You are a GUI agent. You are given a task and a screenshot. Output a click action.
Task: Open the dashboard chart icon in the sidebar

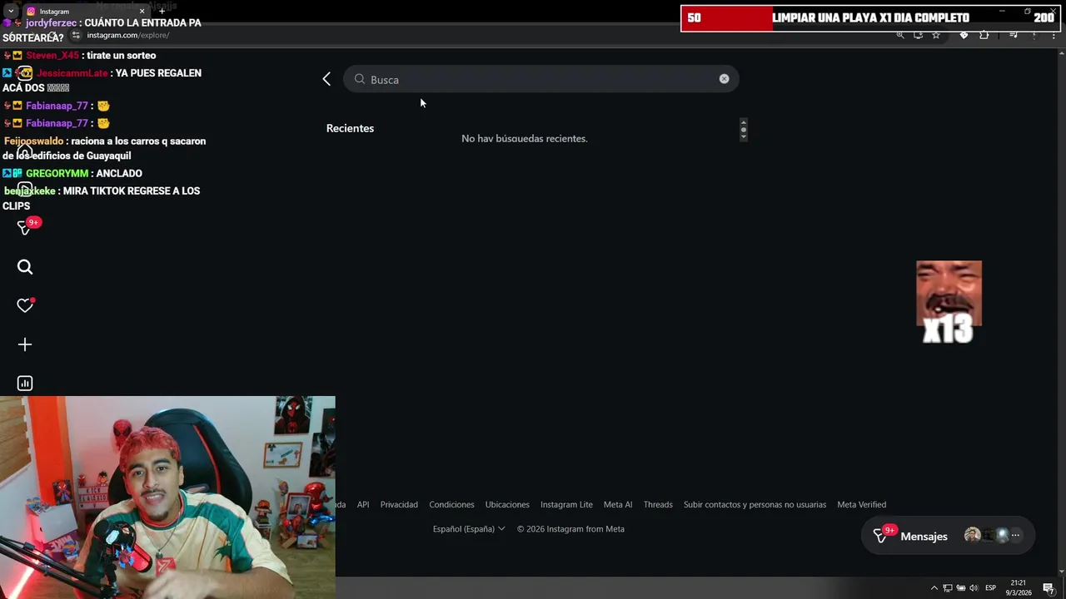pyautogui.click(x=25, y=384)
